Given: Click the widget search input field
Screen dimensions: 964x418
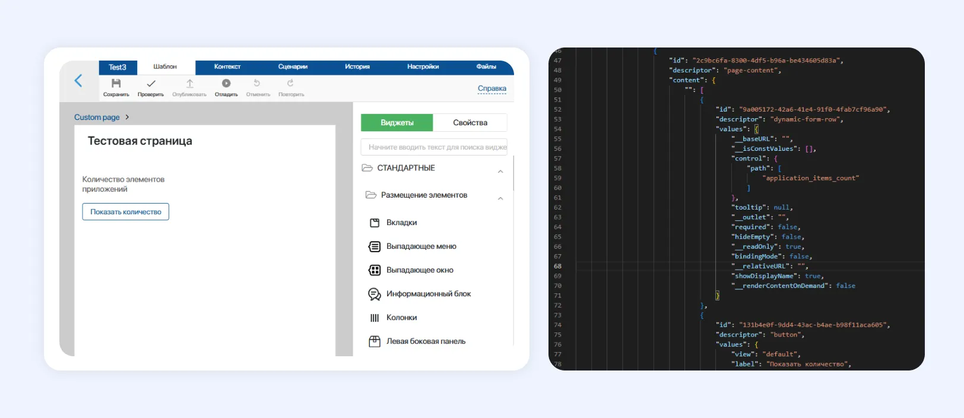Looking at the screenshot, I should 434,147.
